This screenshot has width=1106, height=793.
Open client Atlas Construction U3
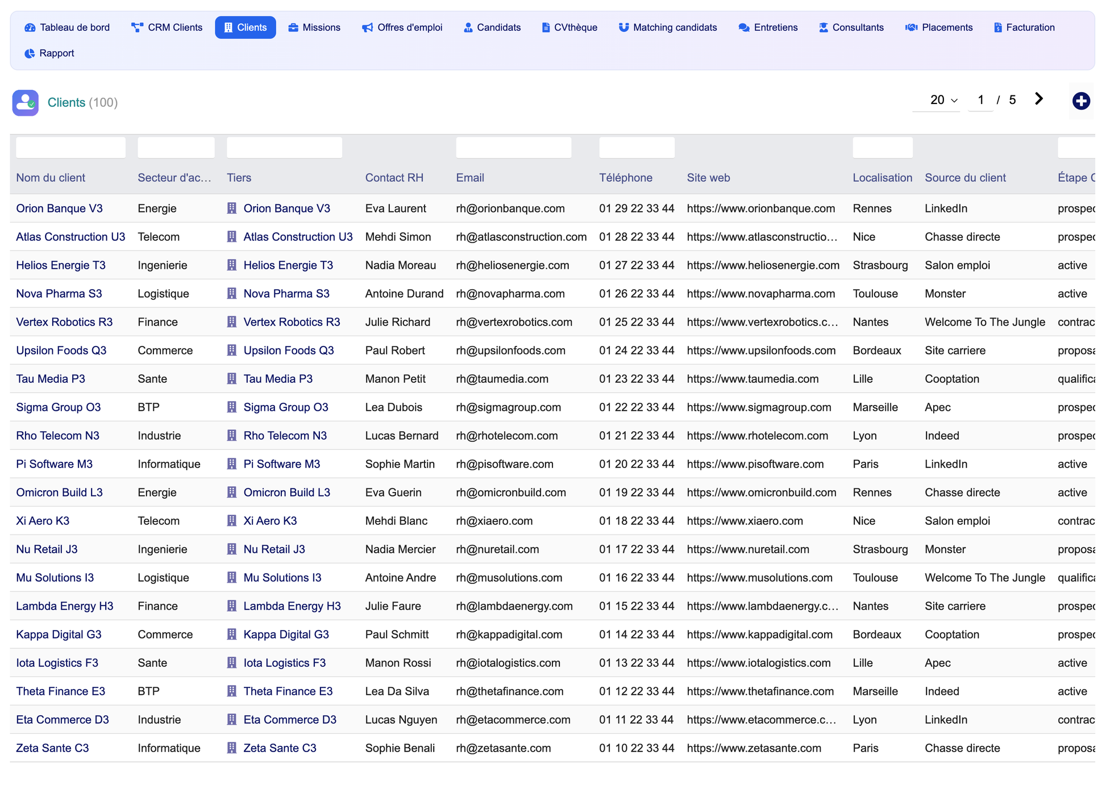click(70, 237)
